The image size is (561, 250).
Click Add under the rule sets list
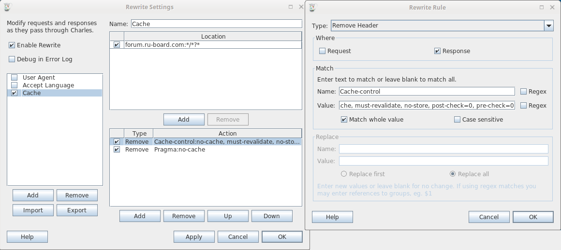(x=33, y=195)
